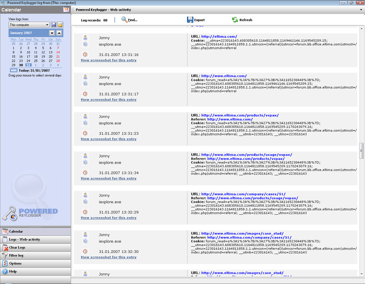Click the Filter log funnel icon
Image resolution: width=365 pixels, height=284 pixels.
(x=5, y=255)
